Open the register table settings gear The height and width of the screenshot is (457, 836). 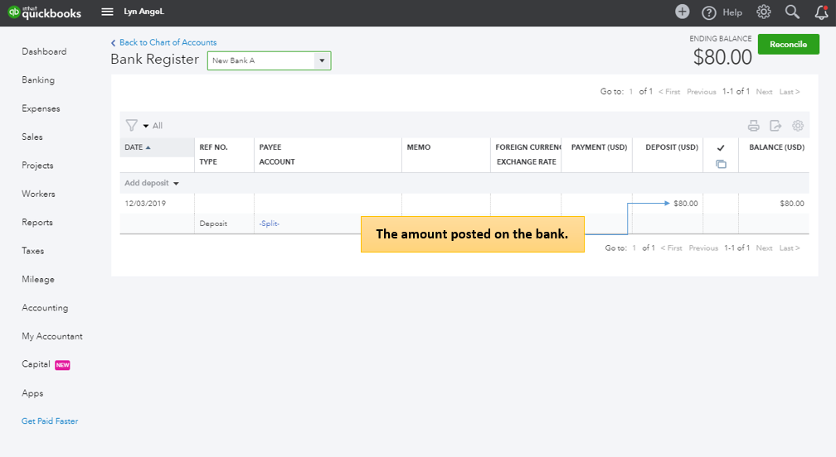pyautogui.click(x=798, y=126)
